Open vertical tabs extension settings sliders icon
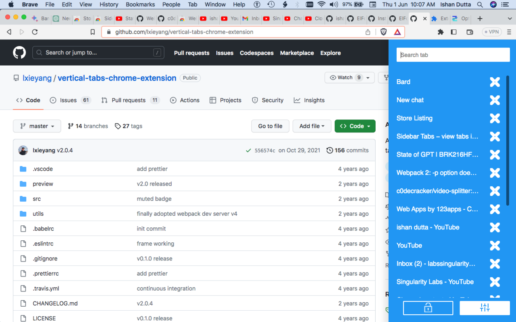This screenshot has height=322, width=516. tap(484, 308)
